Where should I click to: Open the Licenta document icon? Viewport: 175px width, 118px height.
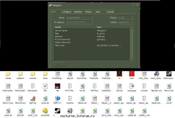144,86
